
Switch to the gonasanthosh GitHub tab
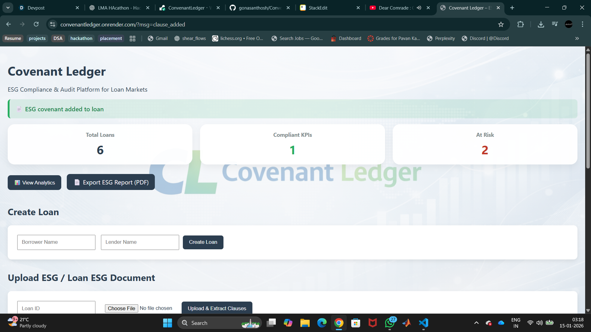coord(260,8)
